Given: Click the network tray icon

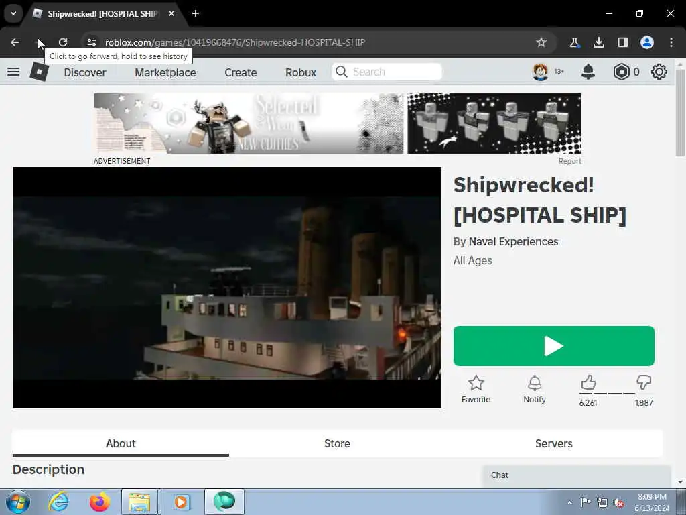Looking at the screenshot, I should click(x=602, y=503).
